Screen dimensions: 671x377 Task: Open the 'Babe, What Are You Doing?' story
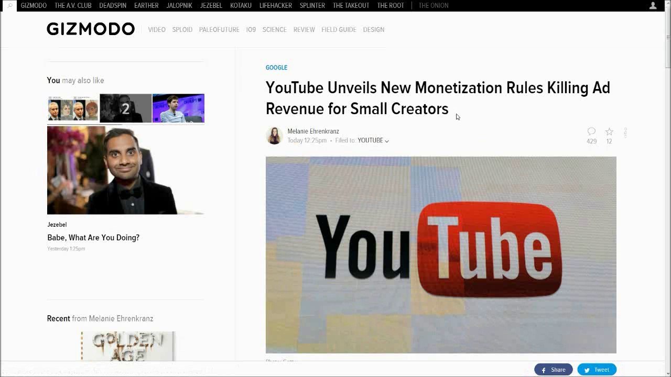pyautogui.click(x=93, y=238)
